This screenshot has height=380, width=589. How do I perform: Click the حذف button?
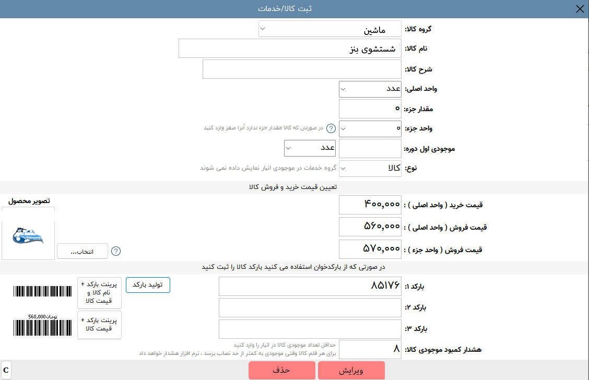point(282,370)
